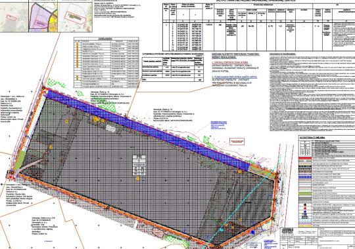Click the blue annotation text above the red boxed label
This screenshot has height=249, width=355.
(x=218, y=125)
